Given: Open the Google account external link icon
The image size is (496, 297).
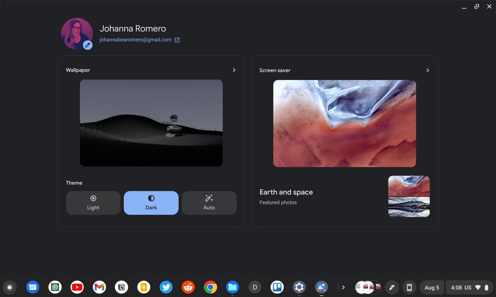Looking at the screenshot, I should pos(177,40).
